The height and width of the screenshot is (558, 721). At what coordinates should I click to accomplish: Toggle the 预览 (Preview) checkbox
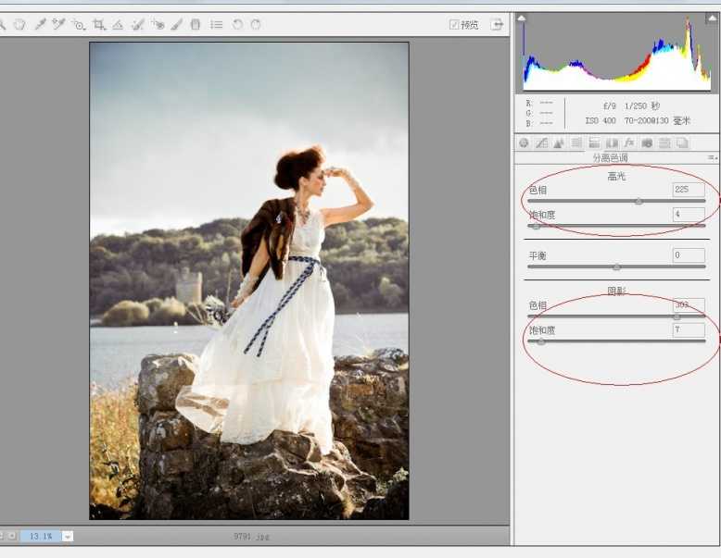454,25
